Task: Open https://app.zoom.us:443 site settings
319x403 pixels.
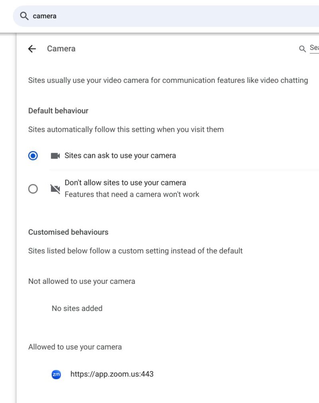Action: point(112,374)
